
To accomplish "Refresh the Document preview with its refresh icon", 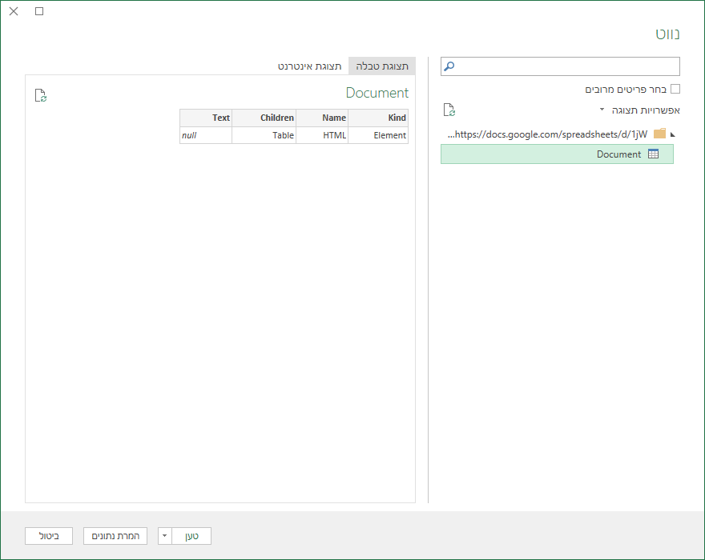I will 41,95.
